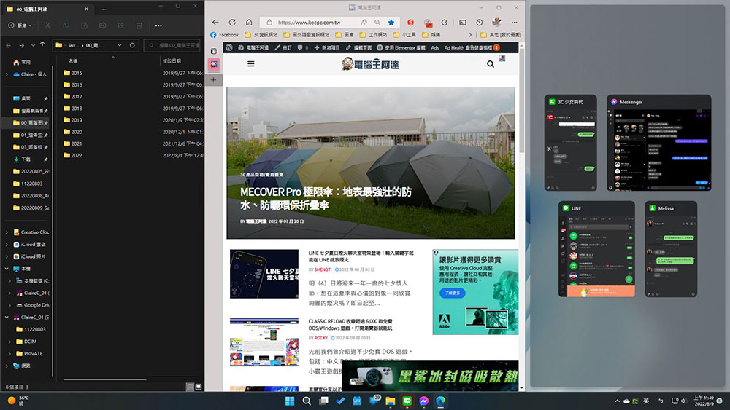Collapse the ClaireC_01 (E drive node
The height and width of the screenshot is (410, 730).
7,317
